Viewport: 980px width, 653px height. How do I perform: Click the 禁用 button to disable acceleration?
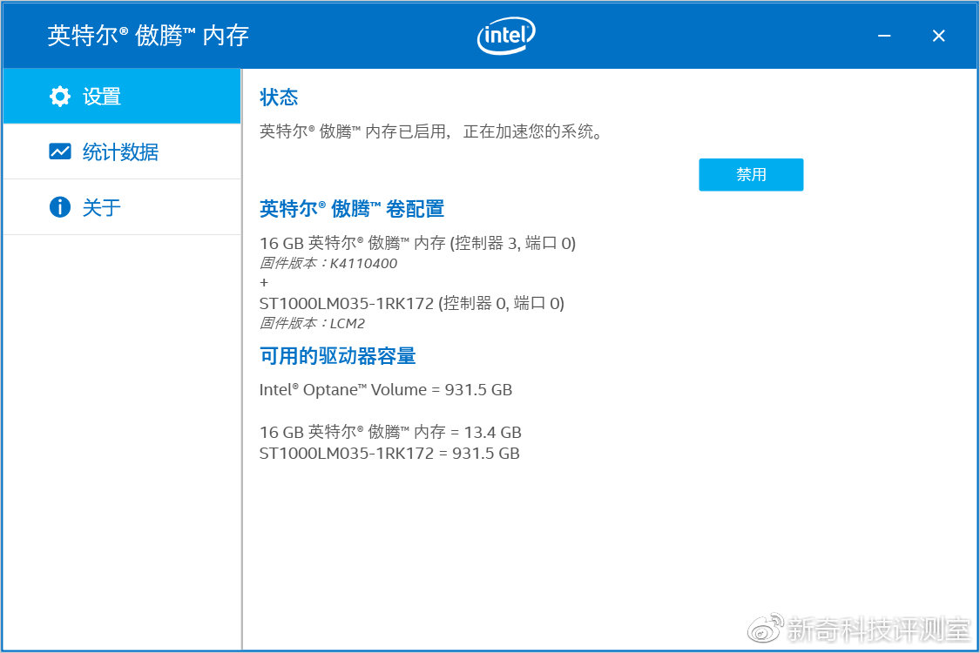(751, 174)
